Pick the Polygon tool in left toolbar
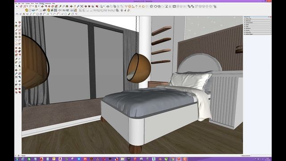This screenshot has height=161, width=286. pos(20,37)
